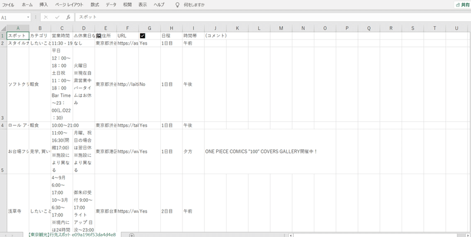Screen dimensions: 471x237
Task: Select column D header
Action: coord(84,28)
